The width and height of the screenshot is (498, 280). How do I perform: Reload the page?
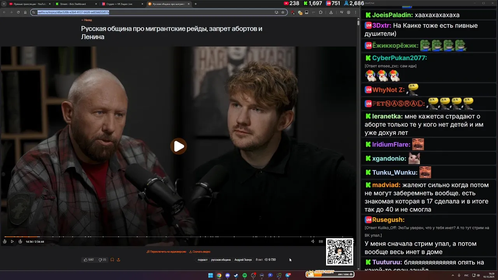pyautogui.click(x=18, y=12)
